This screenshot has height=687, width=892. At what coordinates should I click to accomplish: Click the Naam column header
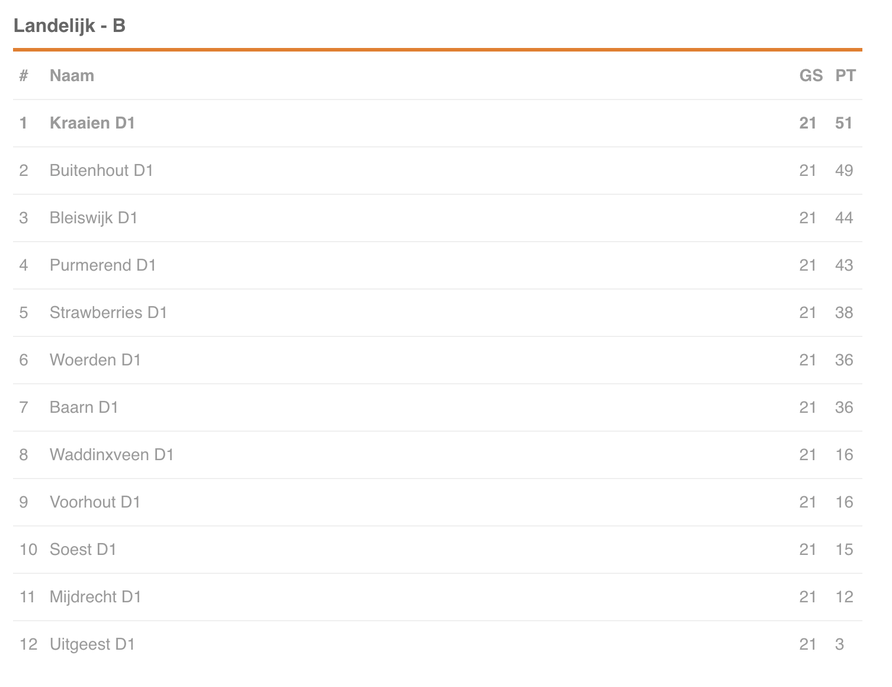coord(72,76)
